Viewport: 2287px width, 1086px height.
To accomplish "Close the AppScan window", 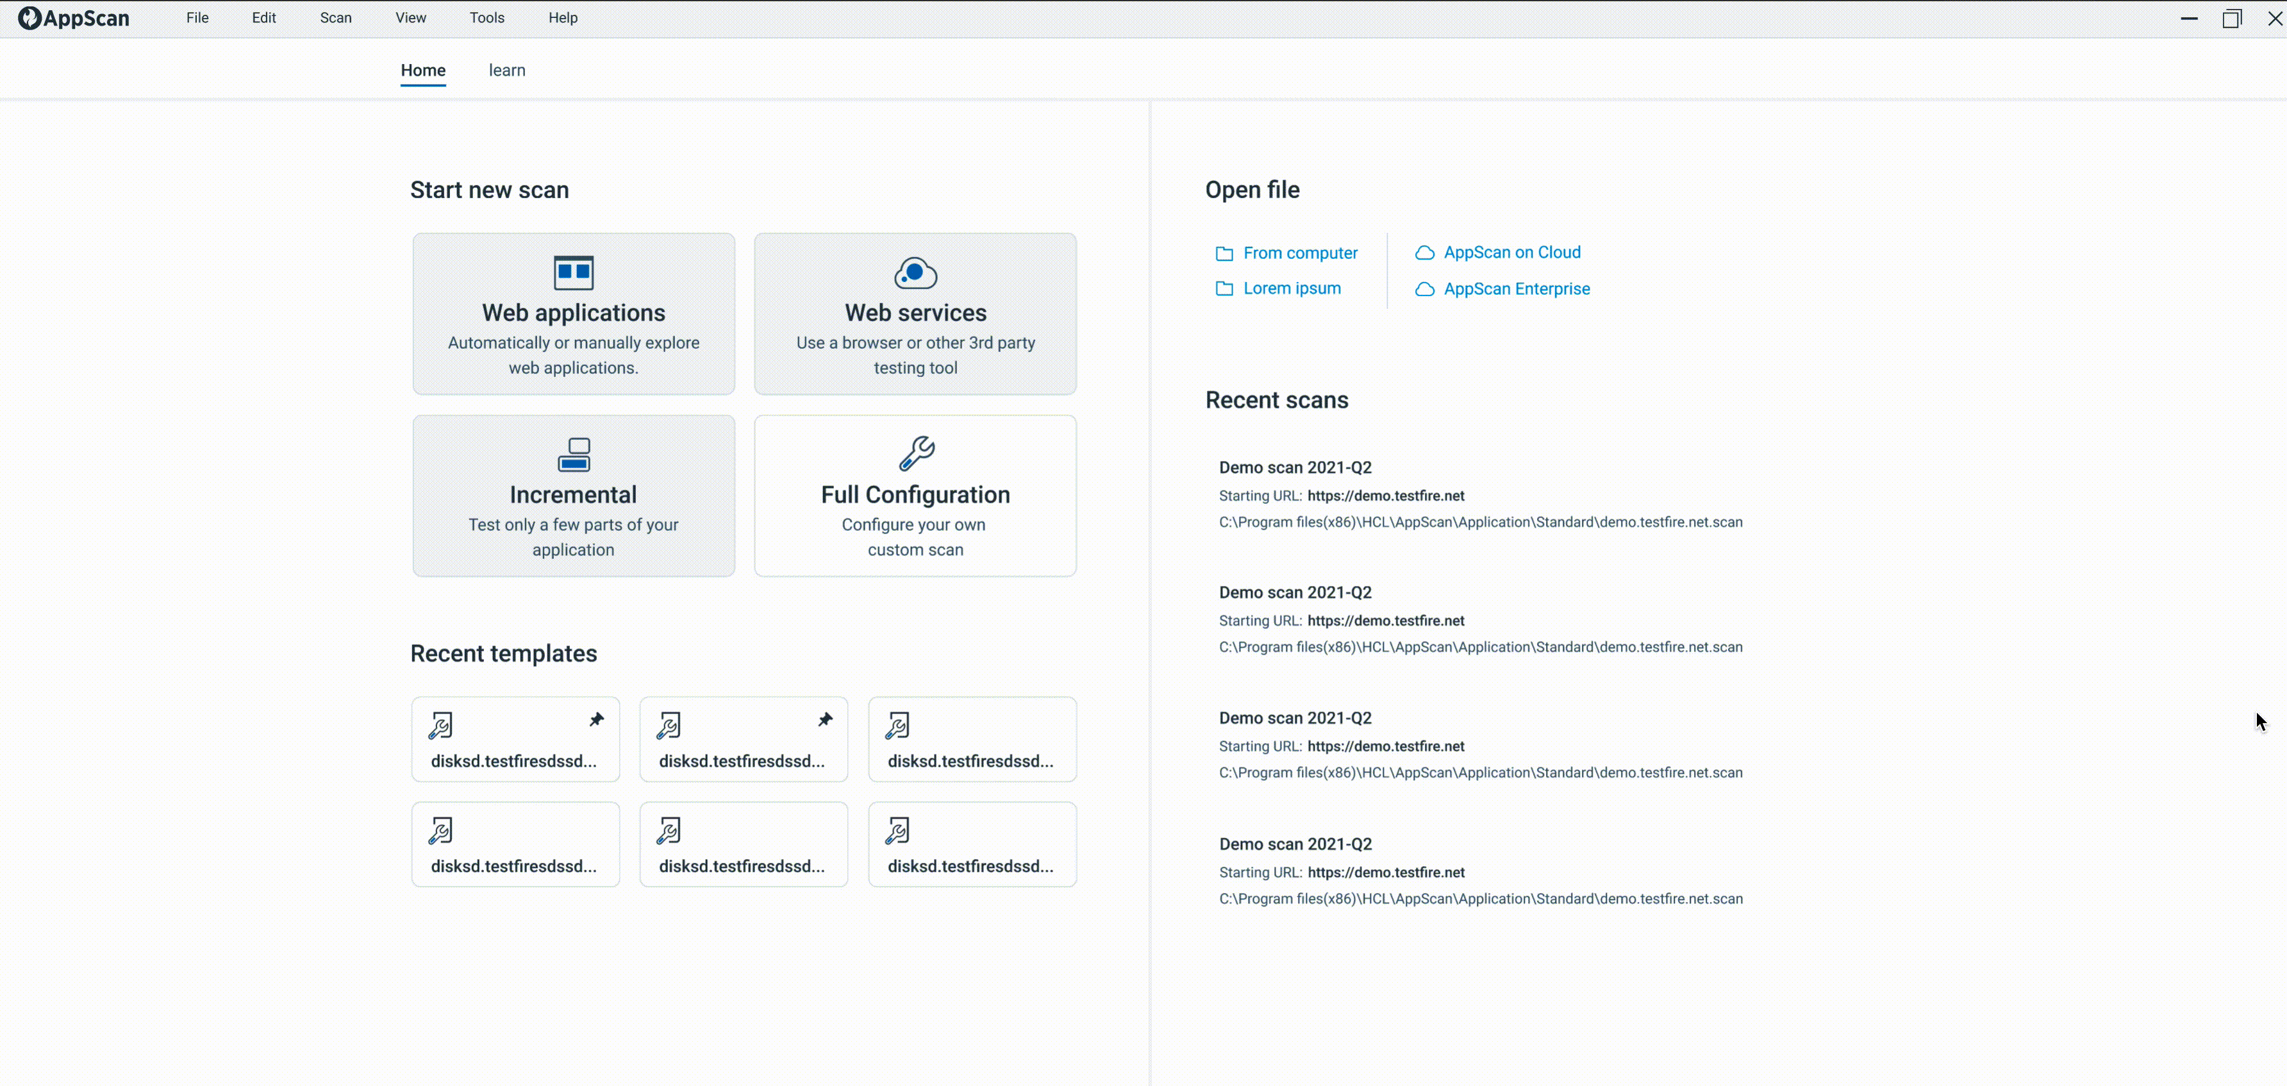I will (x=2275, y=19).
